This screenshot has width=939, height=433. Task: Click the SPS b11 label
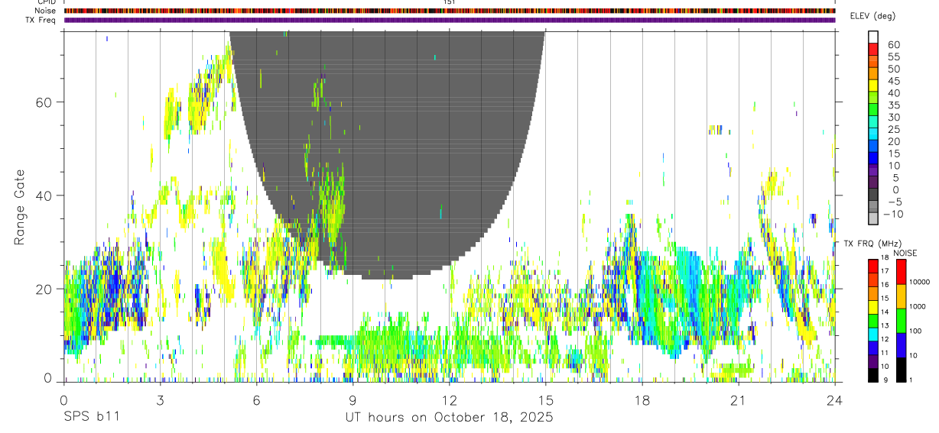pos(91,417)
